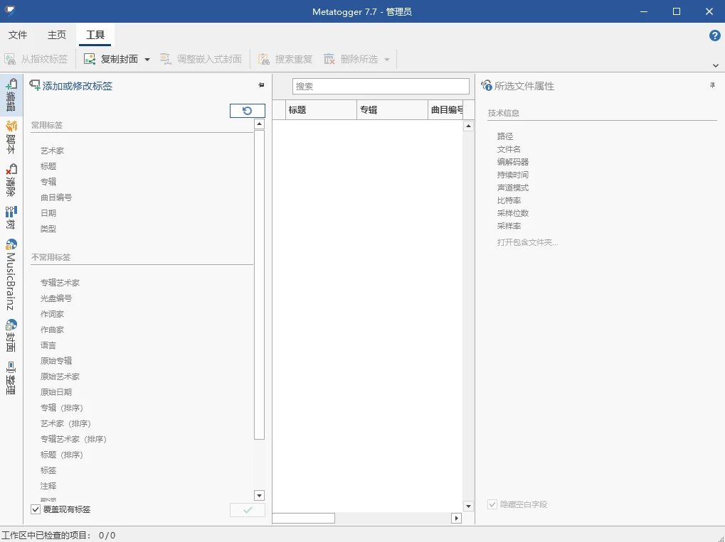Screen dimensions: 725x542
Task: Open the 删除所选 dropdown arrow
Action: 387,59
